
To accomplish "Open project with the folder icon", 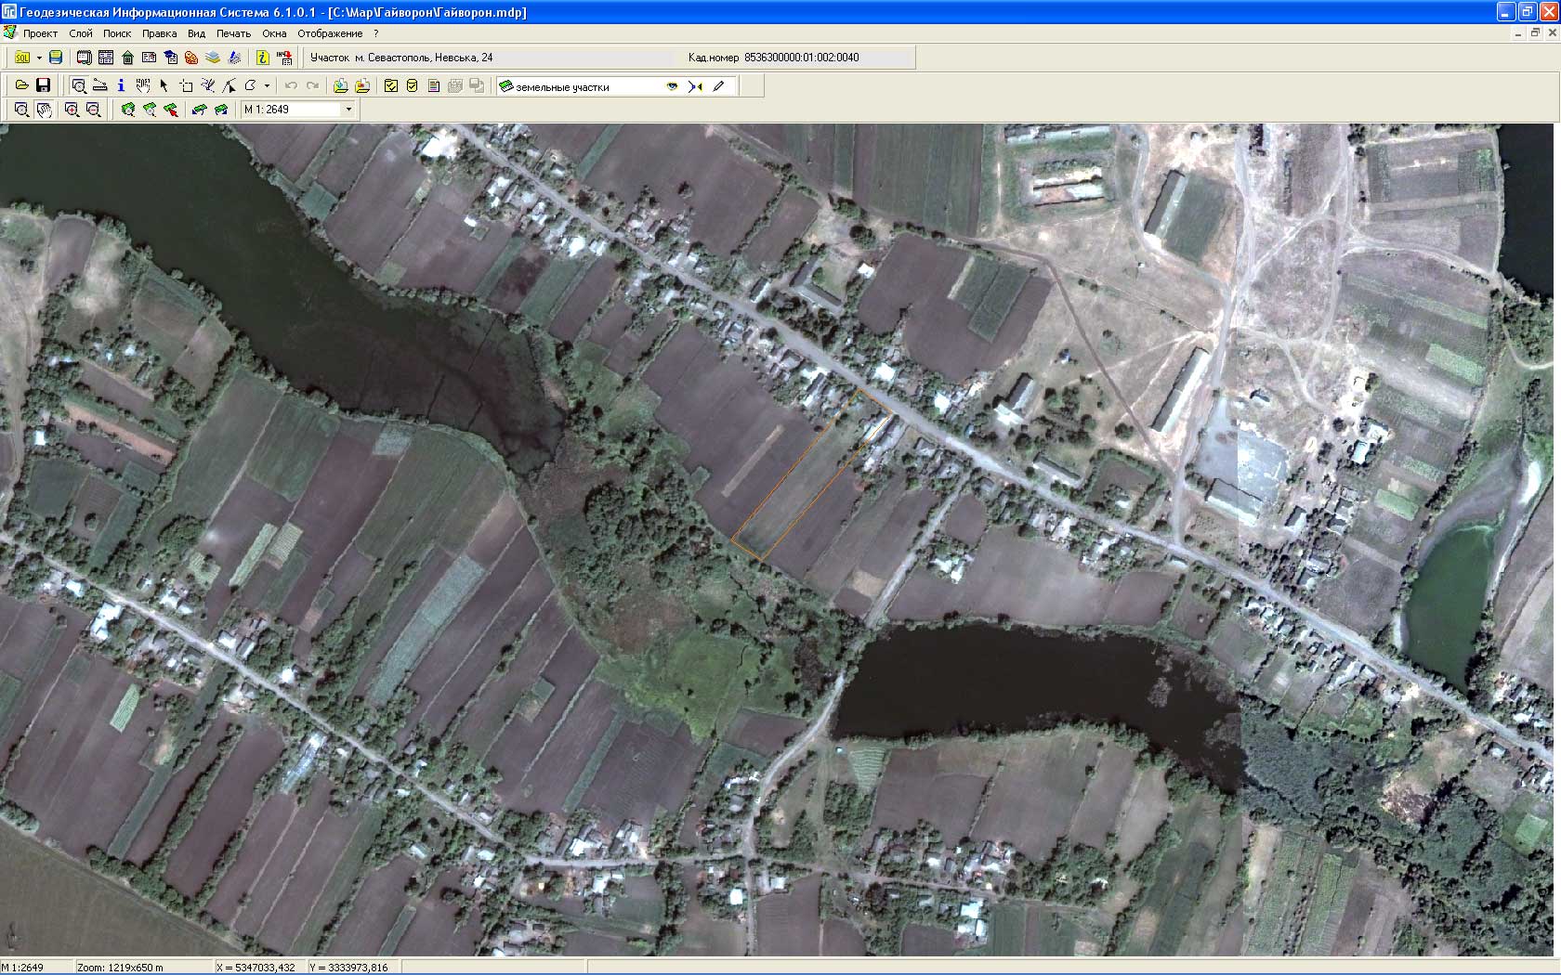I will point(21,85).
